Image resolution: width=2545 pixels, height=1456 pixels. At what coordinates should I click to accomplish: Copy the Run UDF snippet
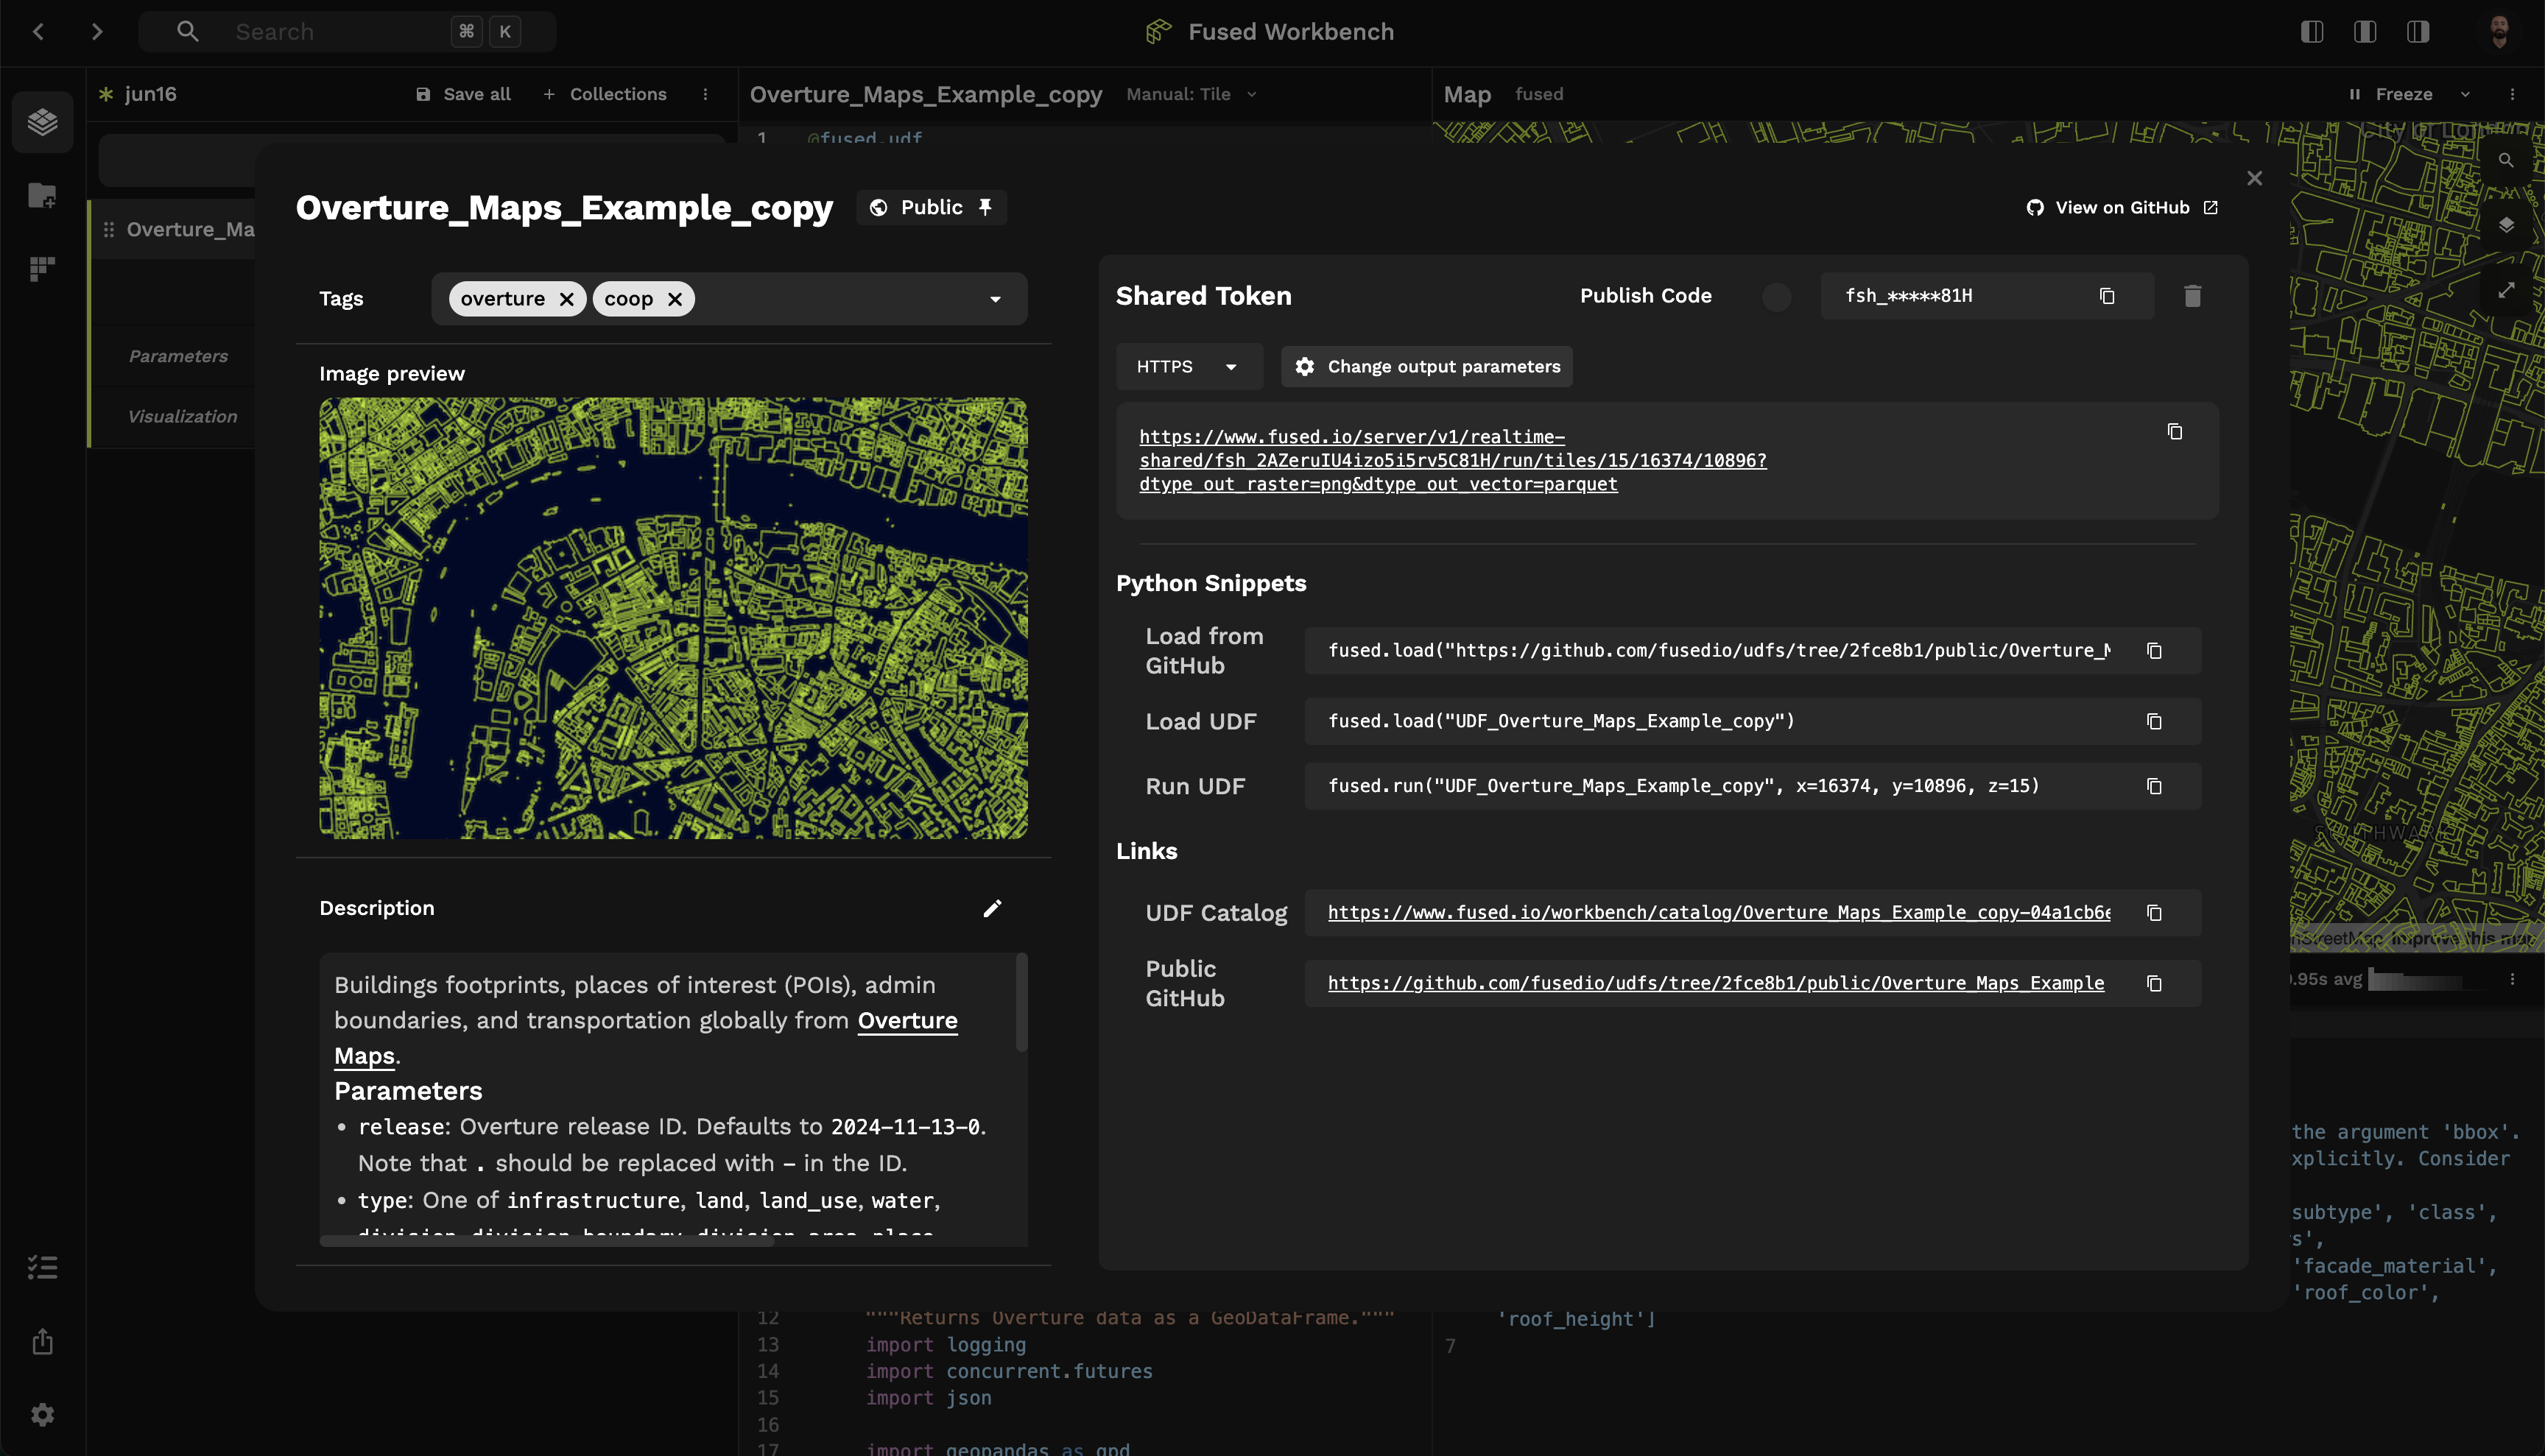[2154, 787]
